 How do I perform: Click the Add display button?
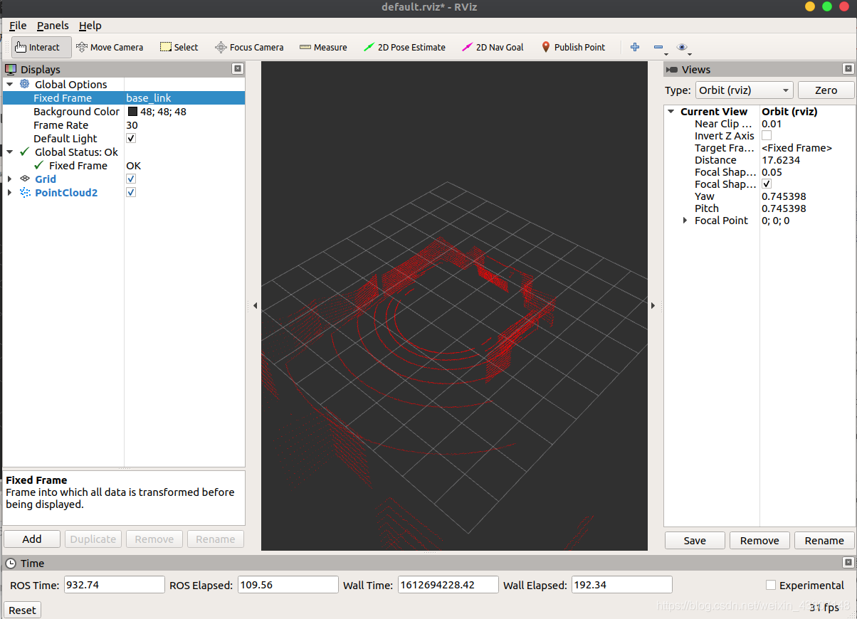tap(32, 539)
